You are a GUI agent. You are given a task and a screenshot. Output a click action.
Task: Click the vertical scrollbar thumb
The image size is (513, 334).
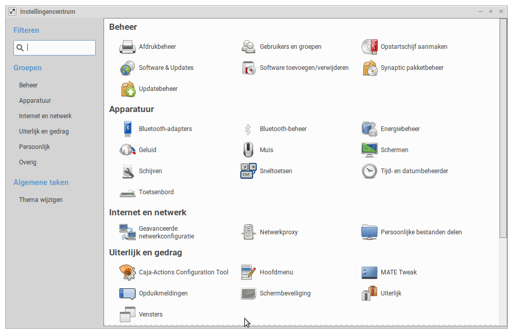(503, 128)
